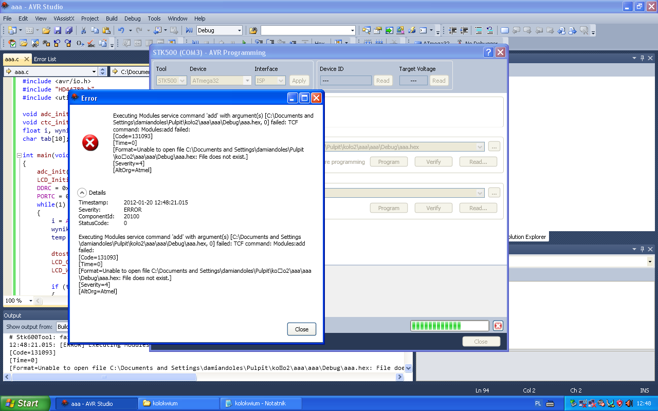Open the Debug menu

point(133,18)
